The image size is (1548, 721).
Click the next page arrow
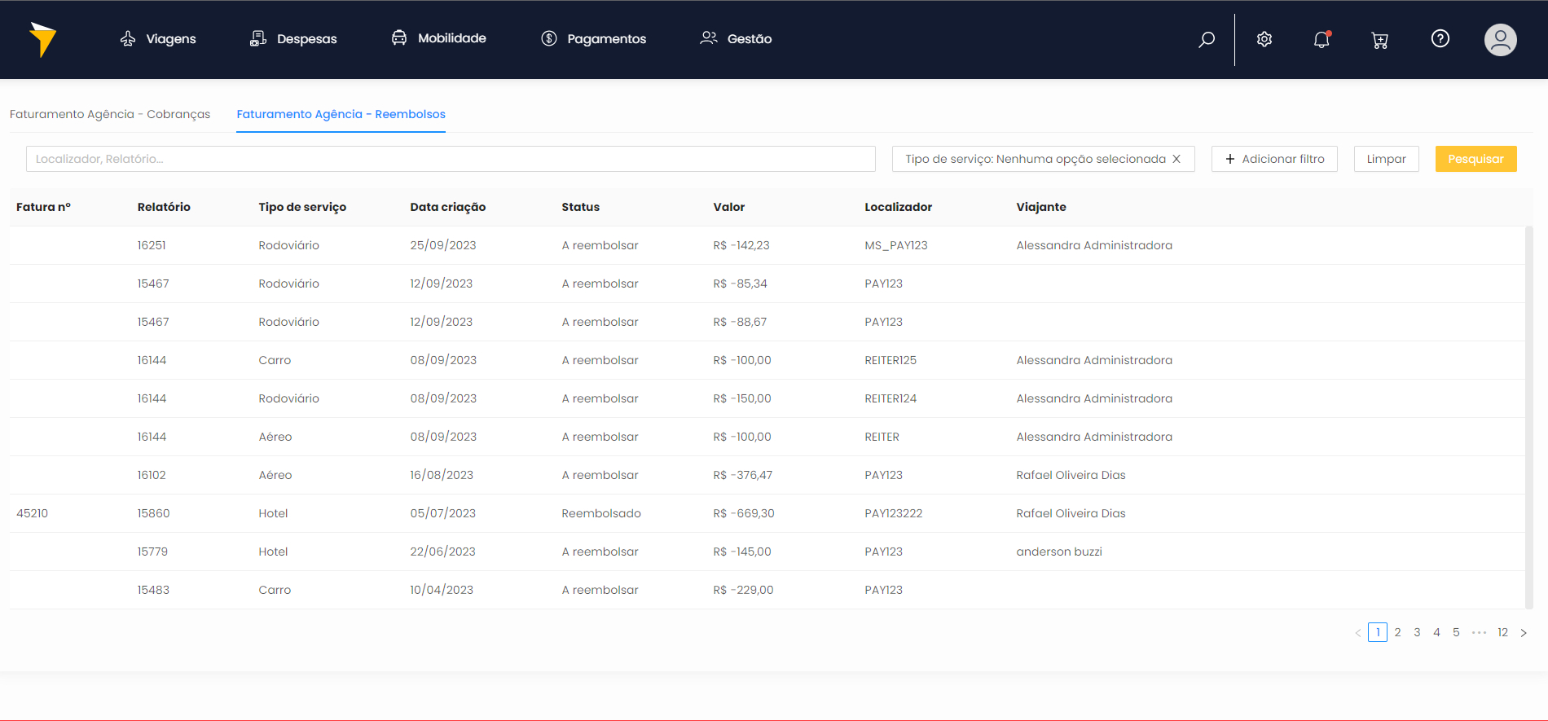point(1524,633)
